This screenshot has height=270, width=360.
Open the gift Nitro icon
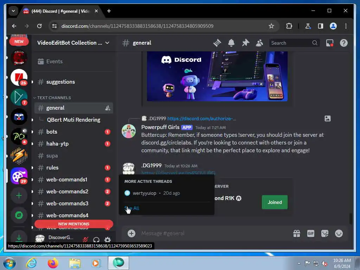(x=297, y=233)
